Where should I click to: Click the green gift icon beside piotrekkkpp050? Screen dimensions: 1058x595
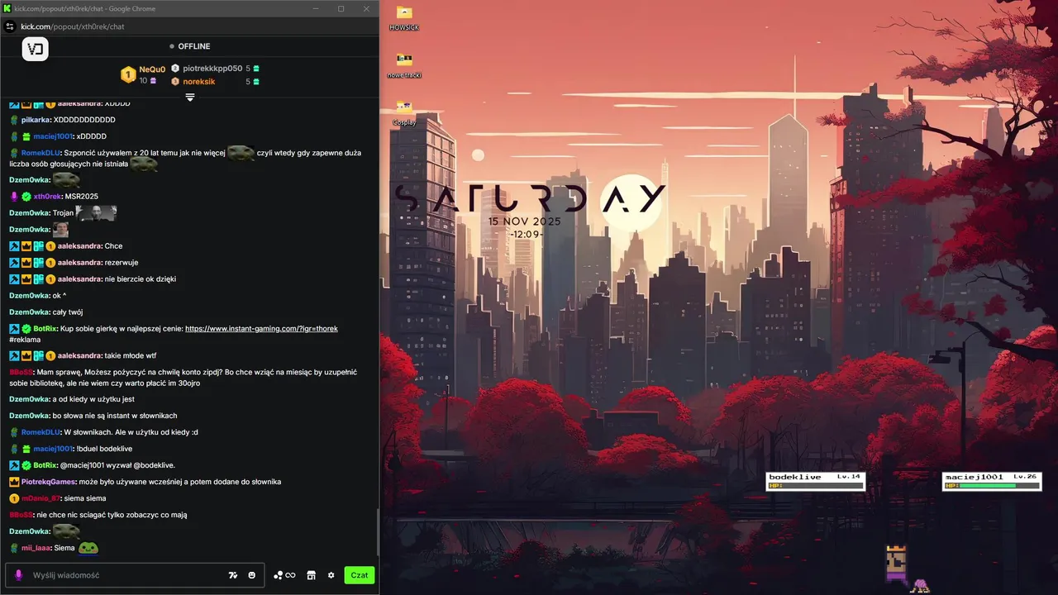[x=256, y=69]
